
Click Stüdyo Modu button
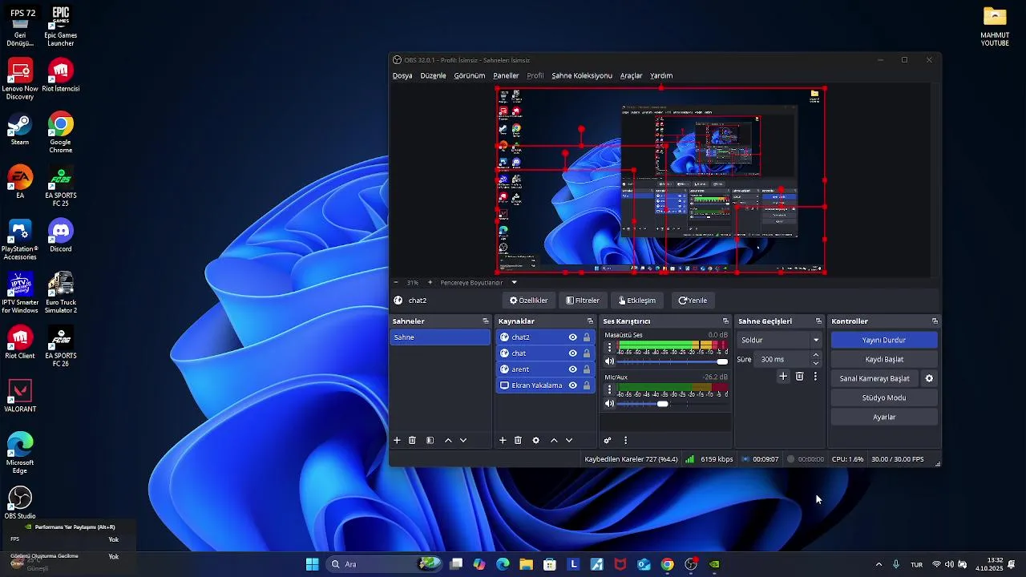click(884, 397)
